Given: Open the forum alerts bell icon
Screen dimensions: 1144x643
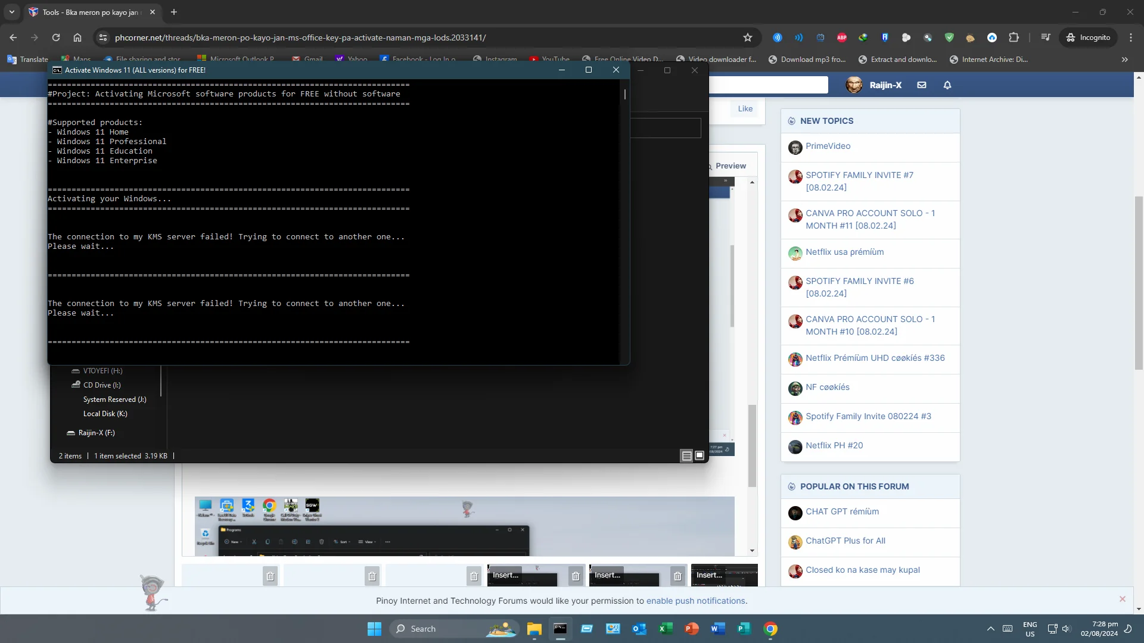Looking at the screenshot, I should (x=947, y=85).
